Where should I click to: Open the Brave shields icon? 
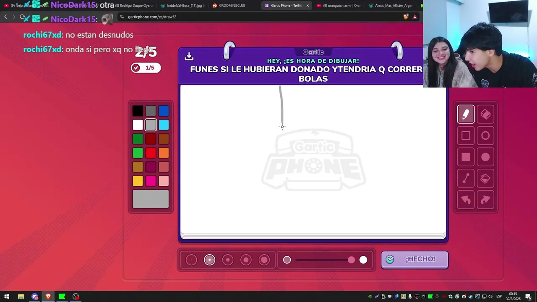point(406,17)
